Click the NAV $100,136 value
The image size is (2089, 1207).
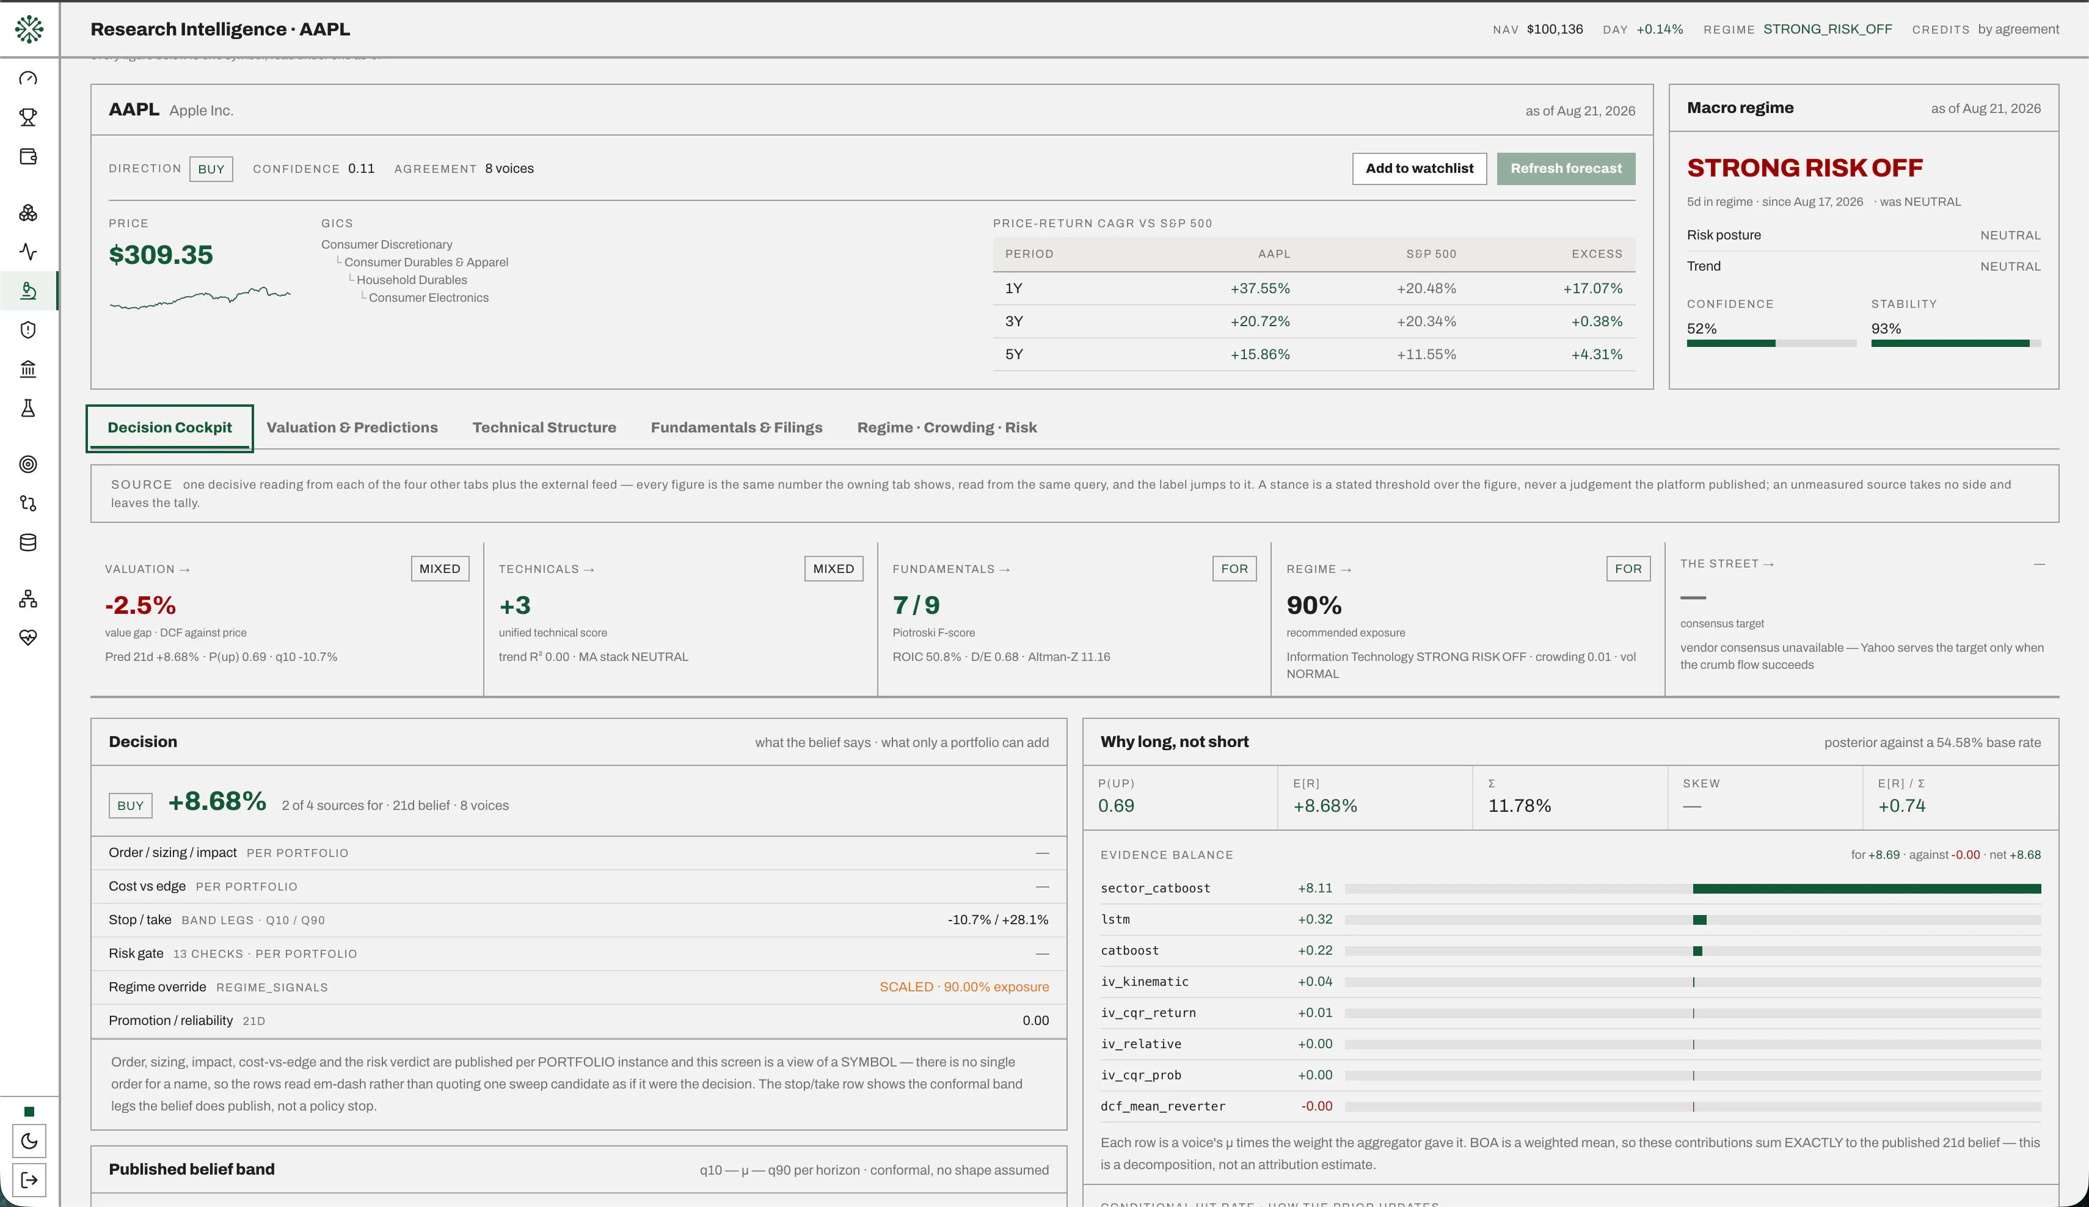click(1555, 29)
